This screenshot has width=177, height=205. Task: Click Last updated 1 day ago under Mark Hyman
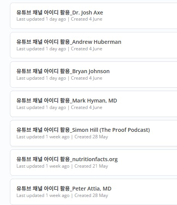[41, 107]
